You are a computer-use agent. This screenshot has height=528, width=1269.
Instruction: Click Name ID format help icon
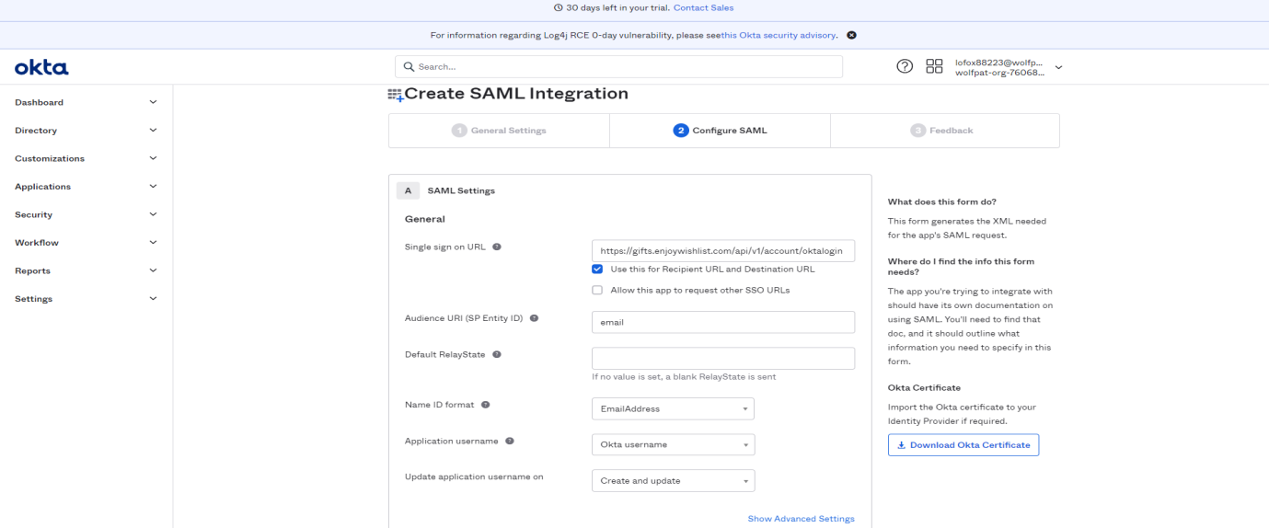point(486,405)
